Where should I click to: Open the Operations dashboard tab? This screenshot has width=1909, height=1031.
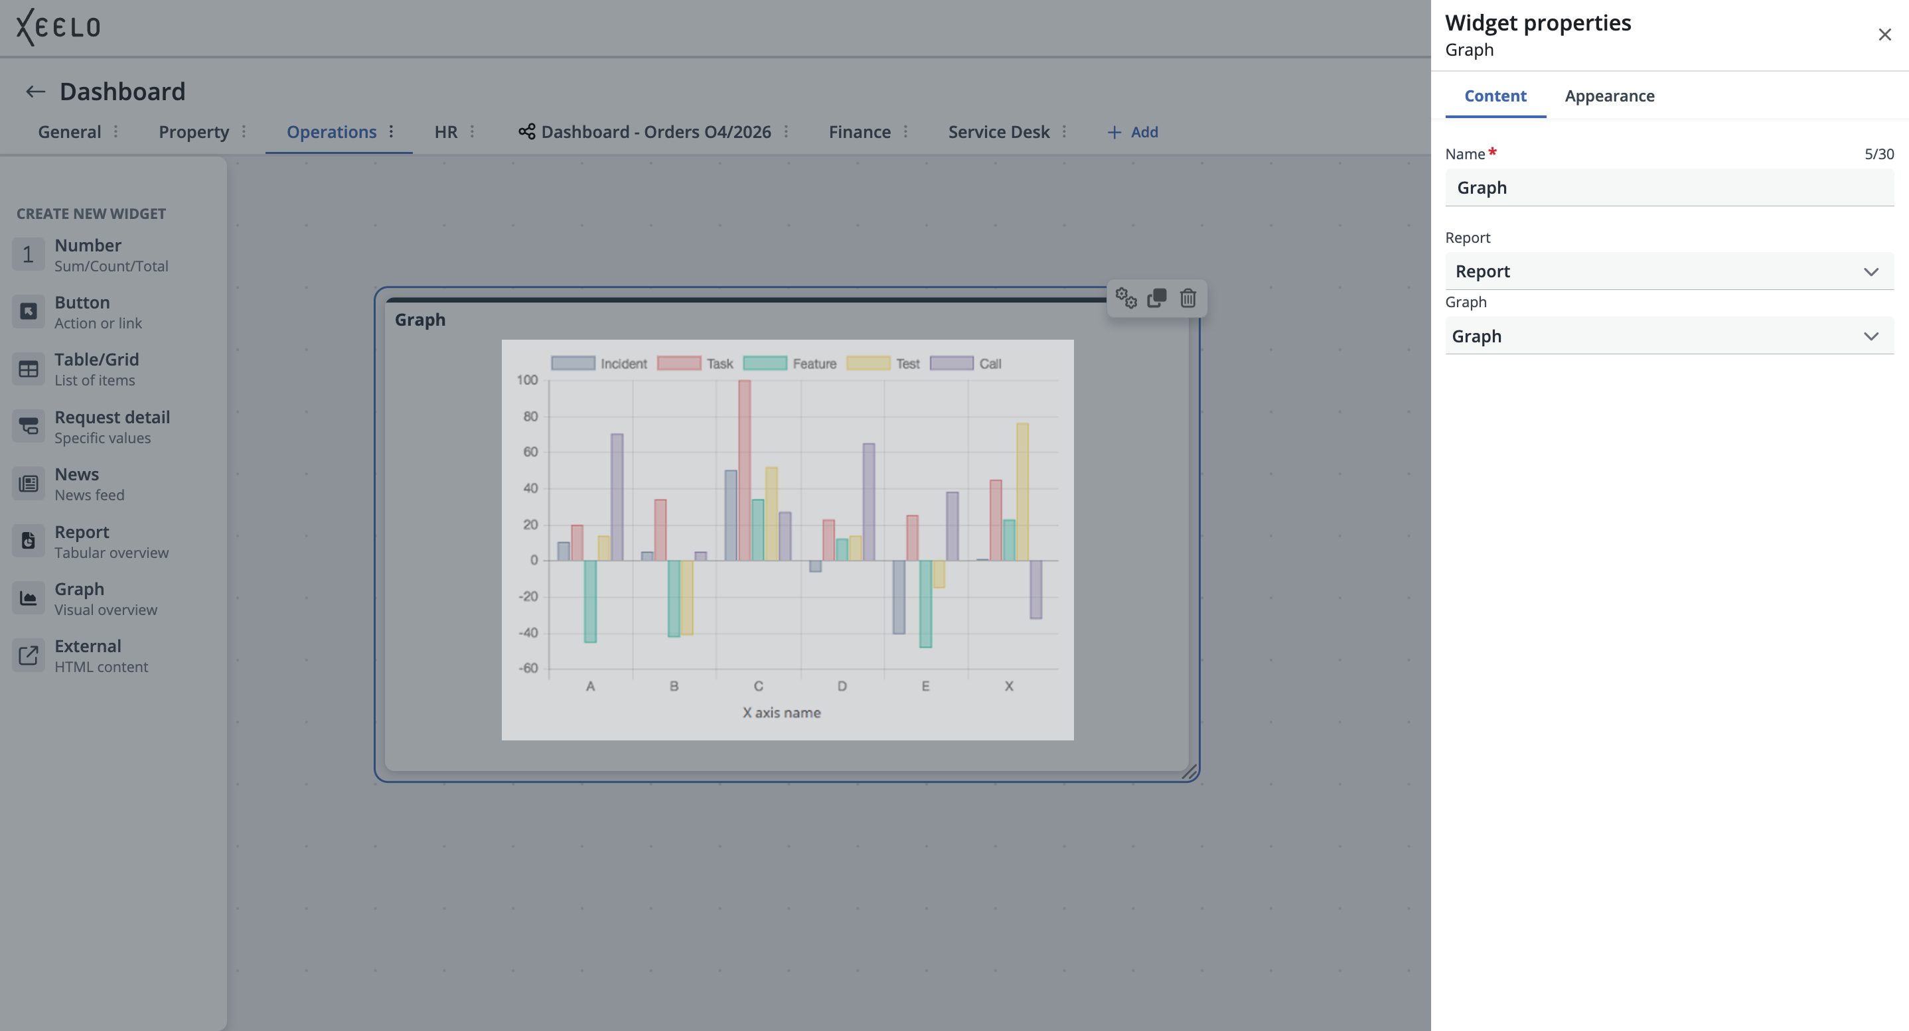click(x=331, y=132)
